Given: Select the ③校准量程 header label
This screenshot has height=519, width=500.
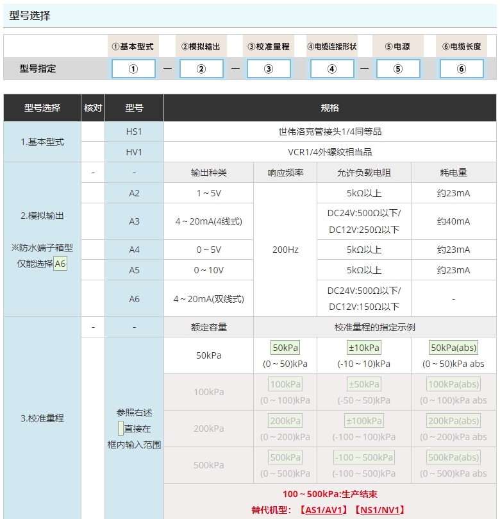Looking at the screenshot, I should click(269, 46).
